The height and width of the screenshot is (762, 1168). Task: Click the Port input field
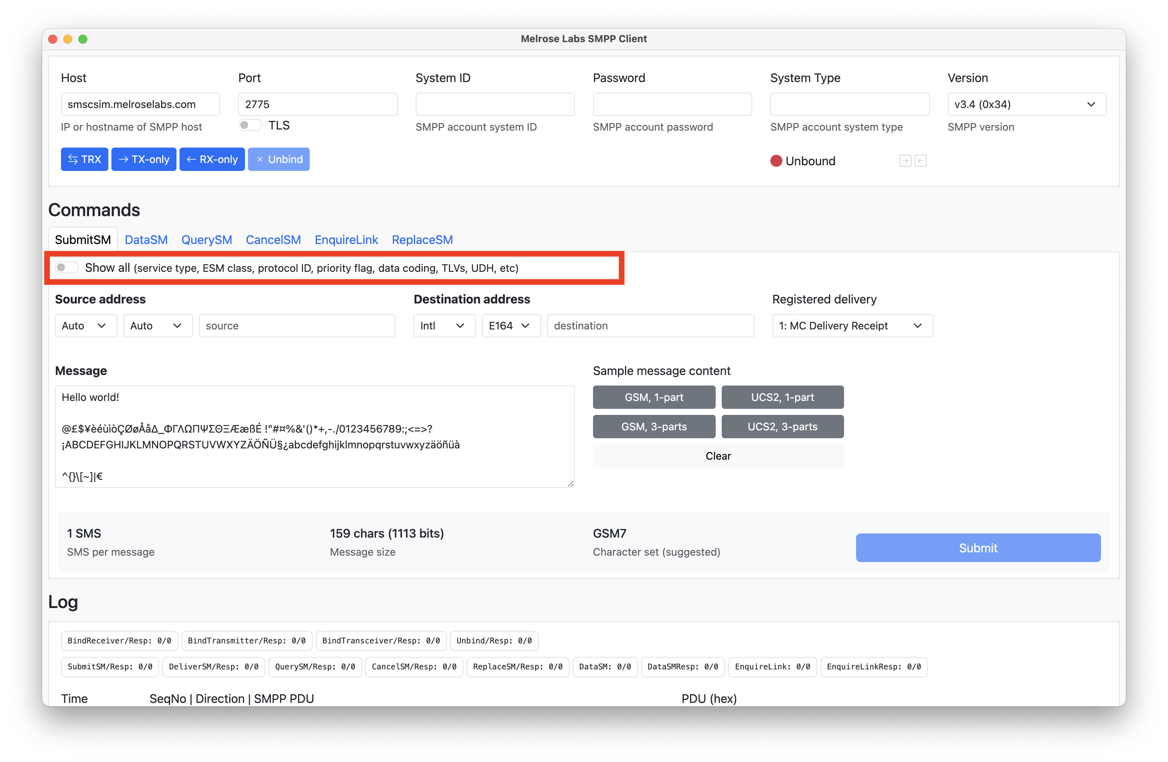pos(318,104)
